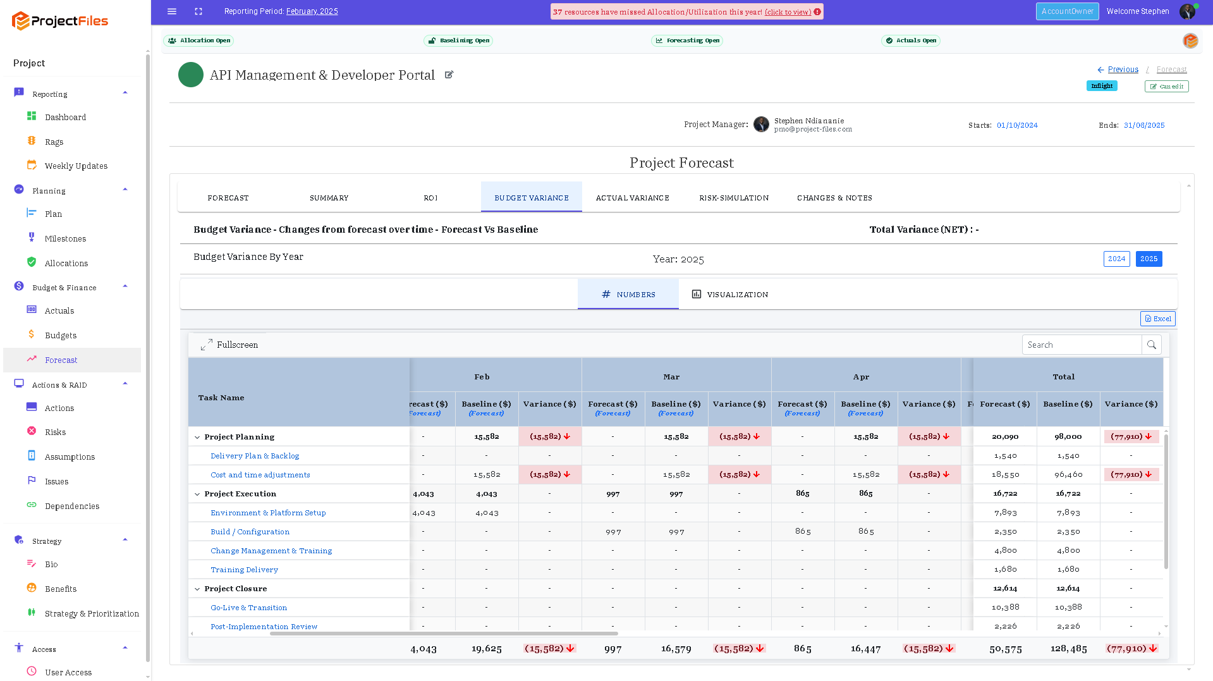Collapse the Reporting section arrow
Viewport: 1213px width, 681px height.
pyautogui.click(x=125, y=93)
